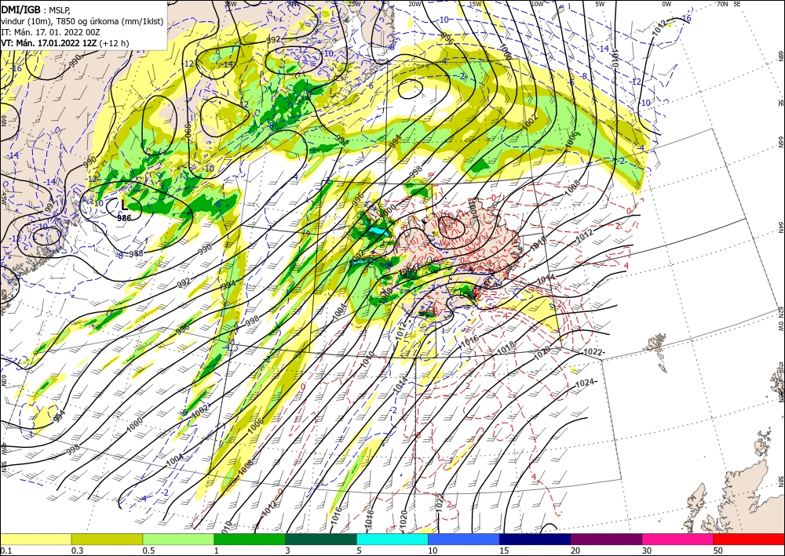Click the magenta 30–50 legend swatch
The image size is (785, 556).
(678, 539)
